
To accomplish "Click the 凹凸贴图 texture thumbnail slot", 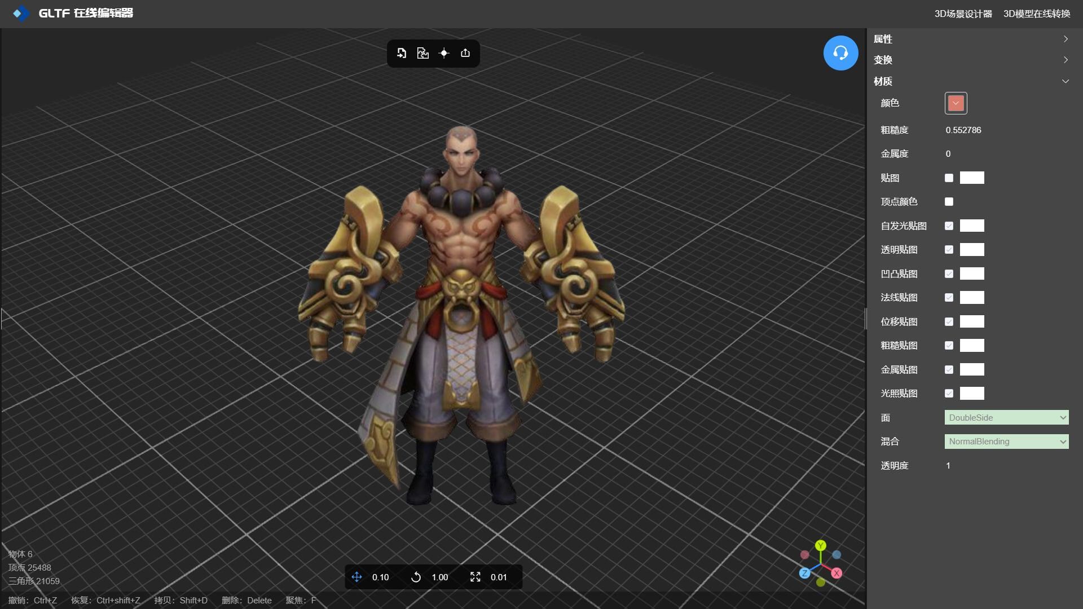I will pyautogui.click(x=972, y=273).
